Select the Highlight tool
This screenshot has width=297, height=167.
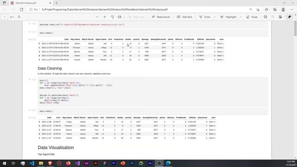[228, 17]
